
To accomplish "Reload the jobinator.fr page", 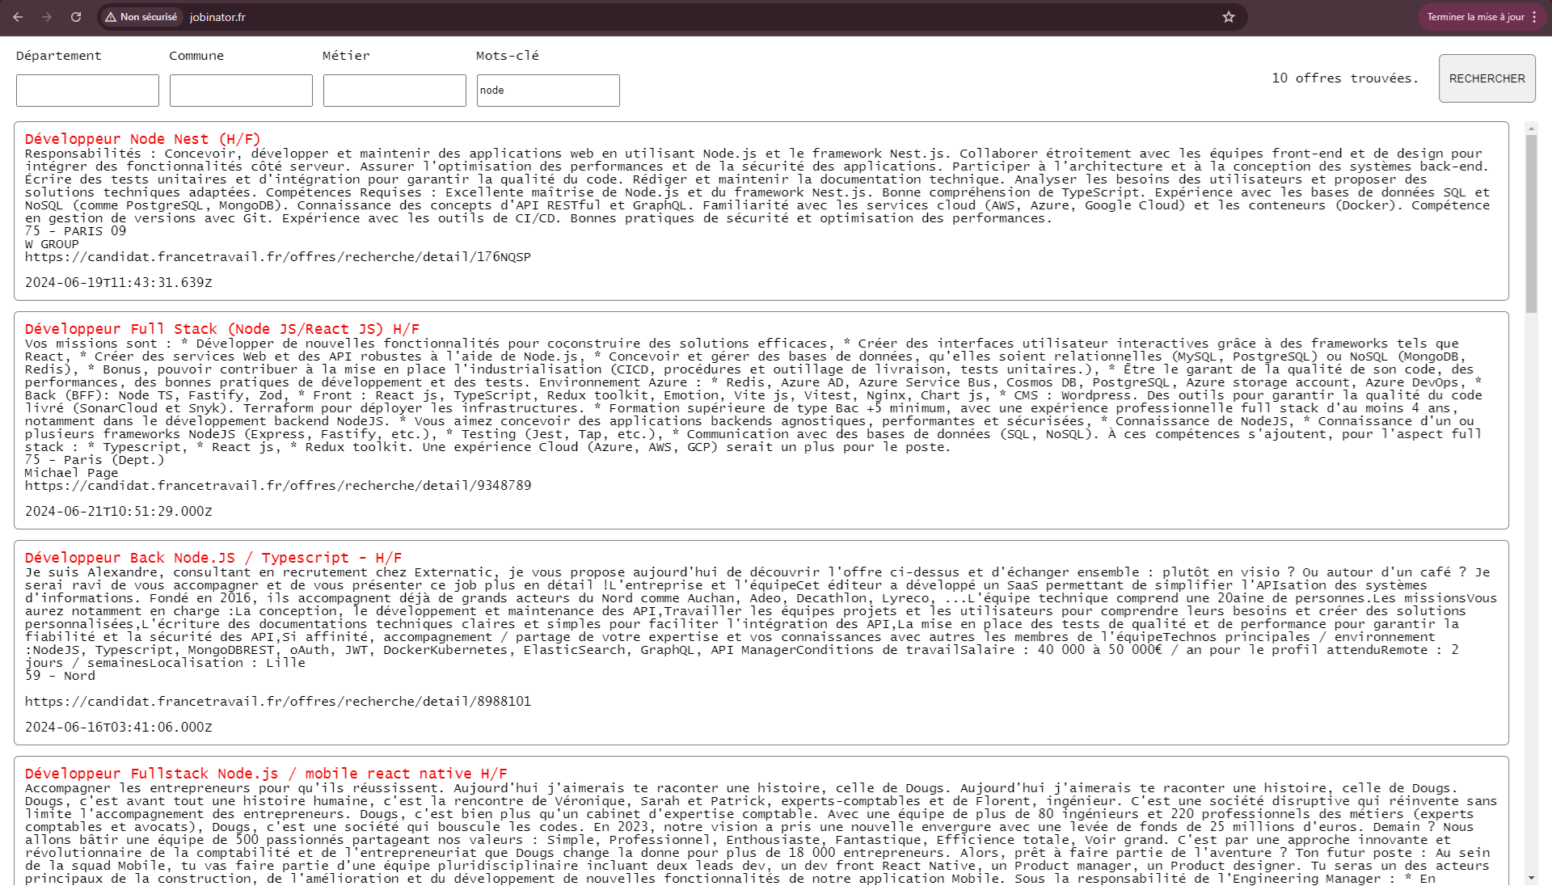I will [x=76, y=17].
